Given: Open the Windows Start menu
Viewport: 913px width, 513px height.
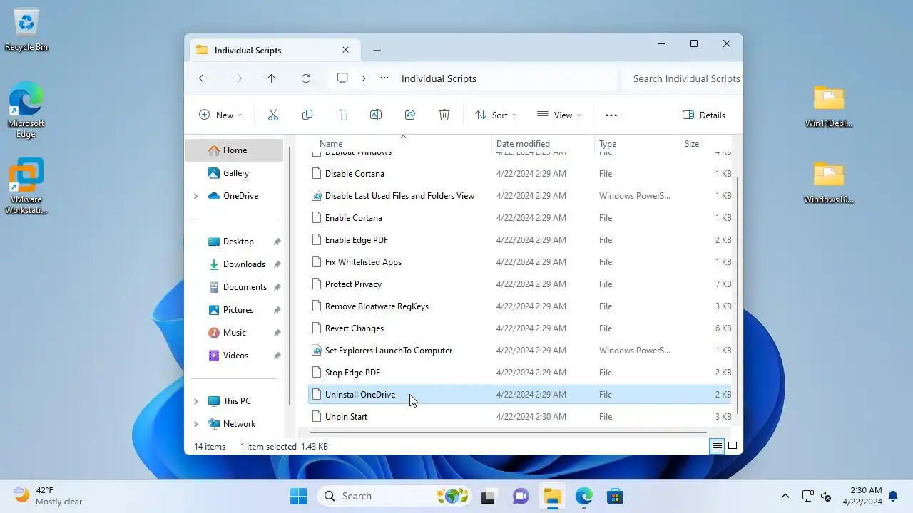Looking at the screenshot, I should [299, 496].
